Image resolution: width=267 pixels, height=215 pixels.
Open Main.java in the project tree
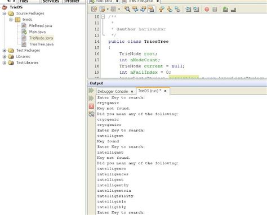click(37, 32)
